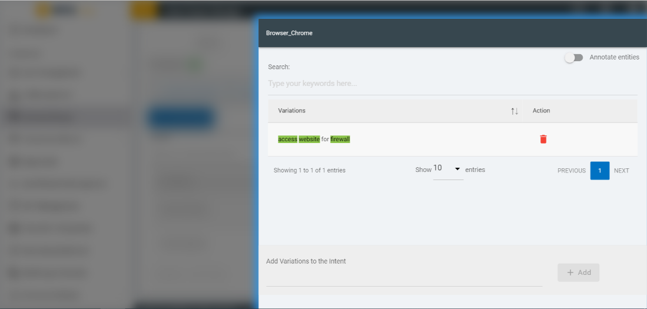Click the Add button
This screenshot has height=309, width=647.
click(578, 273)
